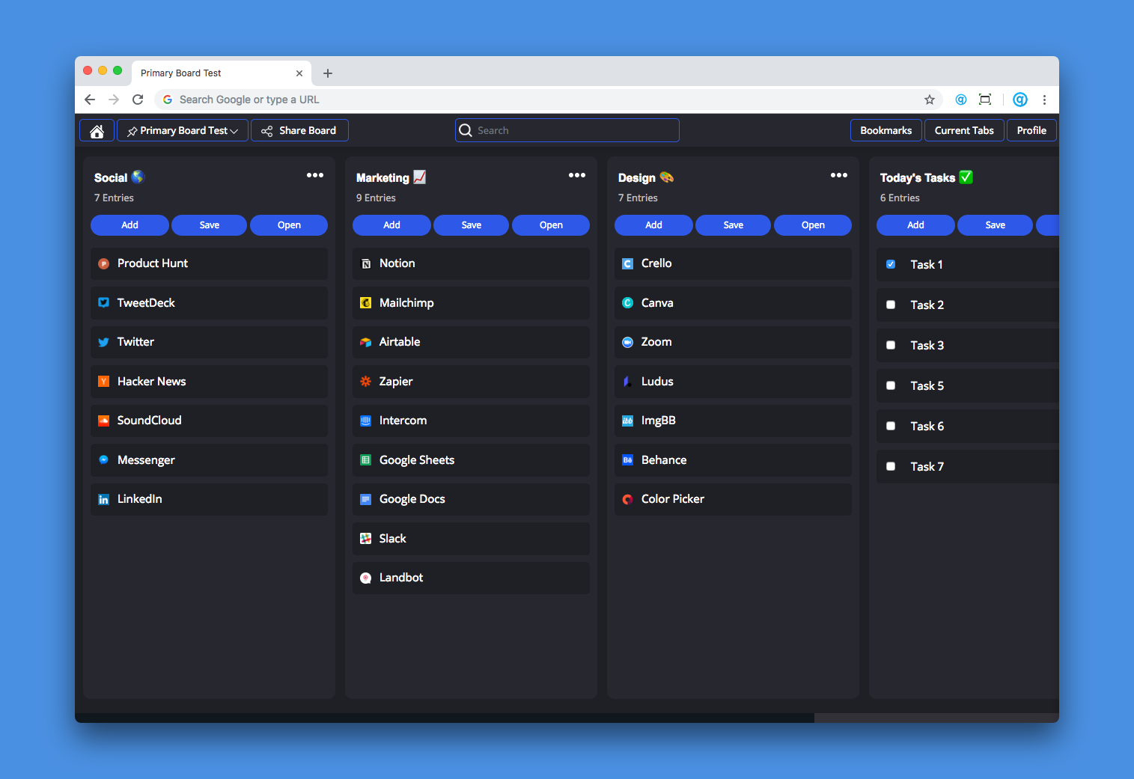Click the Behance favicon
This screenshot has height=779, width=1134.
(628, 459)
